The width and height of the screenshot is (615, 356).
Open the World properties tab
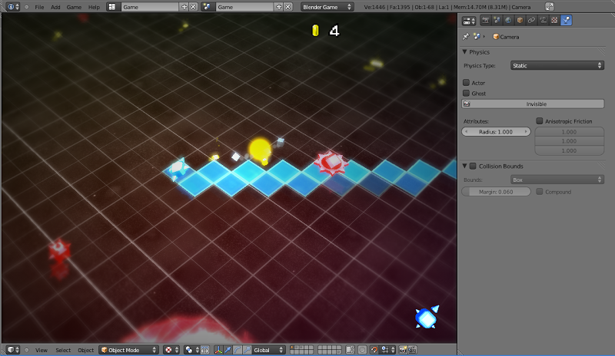pos(509,21)
